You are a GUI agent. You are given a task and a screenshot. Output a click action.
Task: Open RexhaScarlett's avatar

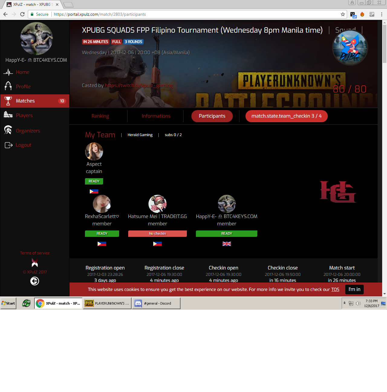point(102,204)
